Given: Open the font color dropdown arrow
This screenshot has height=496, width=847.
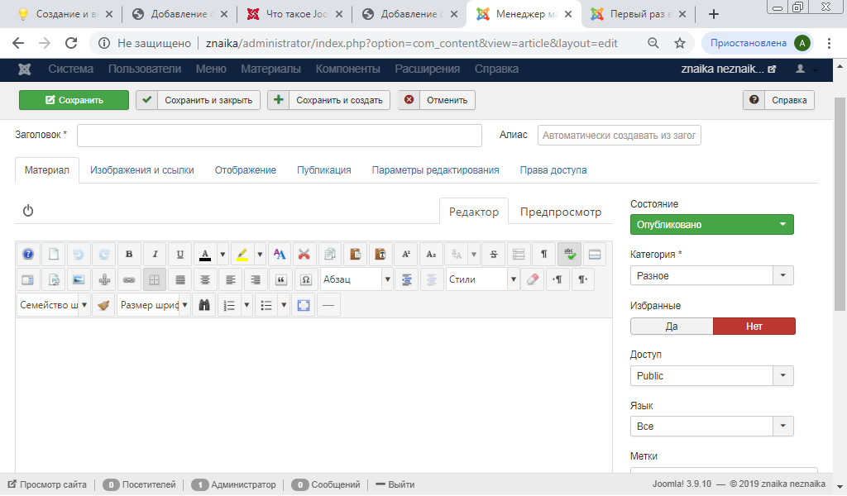Looking at the screenshot, I should coord(223,255).
